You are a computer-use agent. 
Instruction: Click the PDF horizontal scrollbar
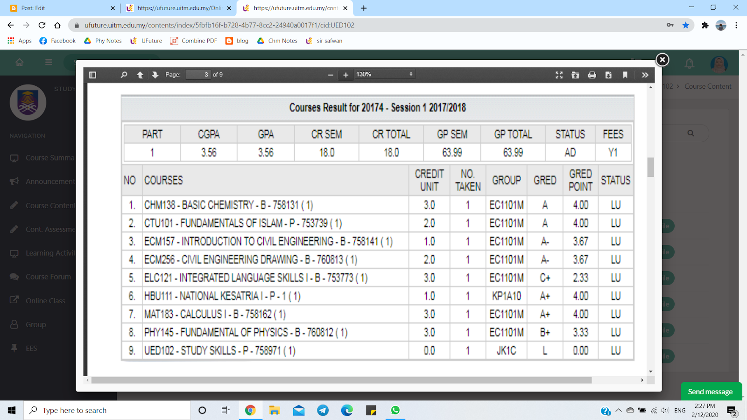click(341, 380)
